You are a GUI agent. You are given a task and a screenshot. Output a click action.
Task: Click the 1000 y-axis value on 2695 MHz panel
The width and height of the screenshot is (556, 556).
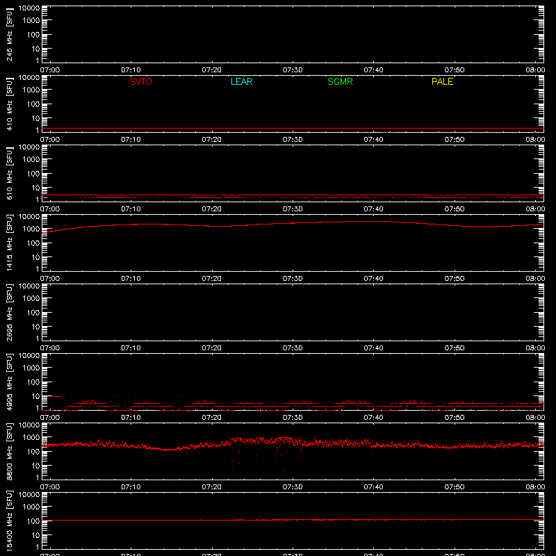point(31,298)
